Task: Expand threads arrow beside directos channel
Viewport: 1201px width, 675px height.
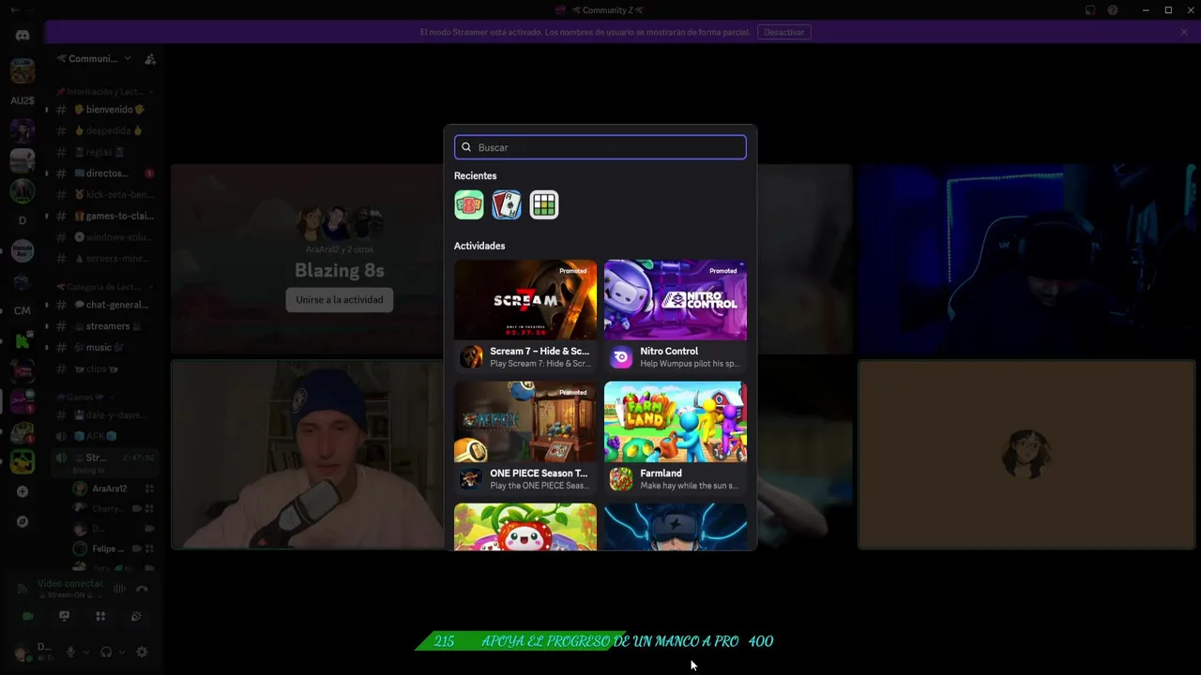Action: [x=47, y=173]
